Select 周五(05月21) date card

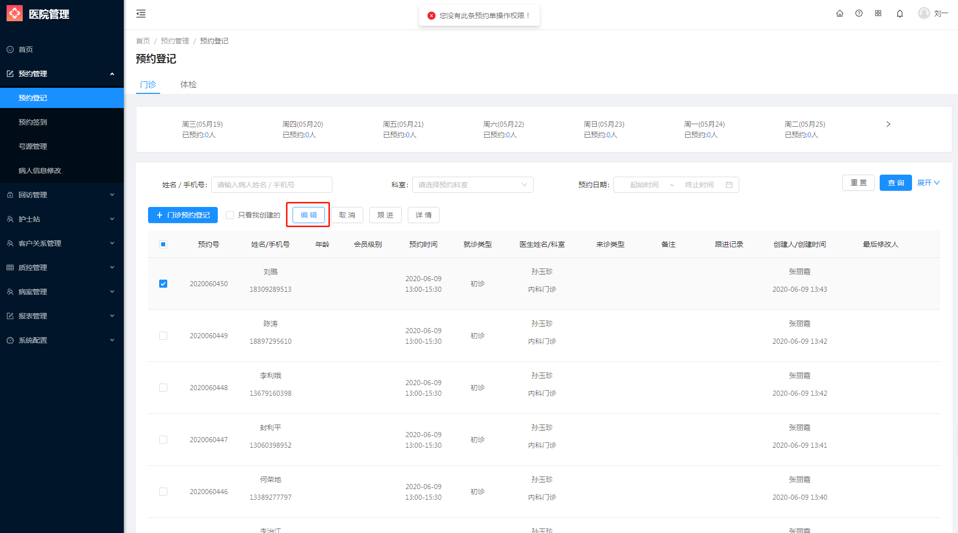403,129
